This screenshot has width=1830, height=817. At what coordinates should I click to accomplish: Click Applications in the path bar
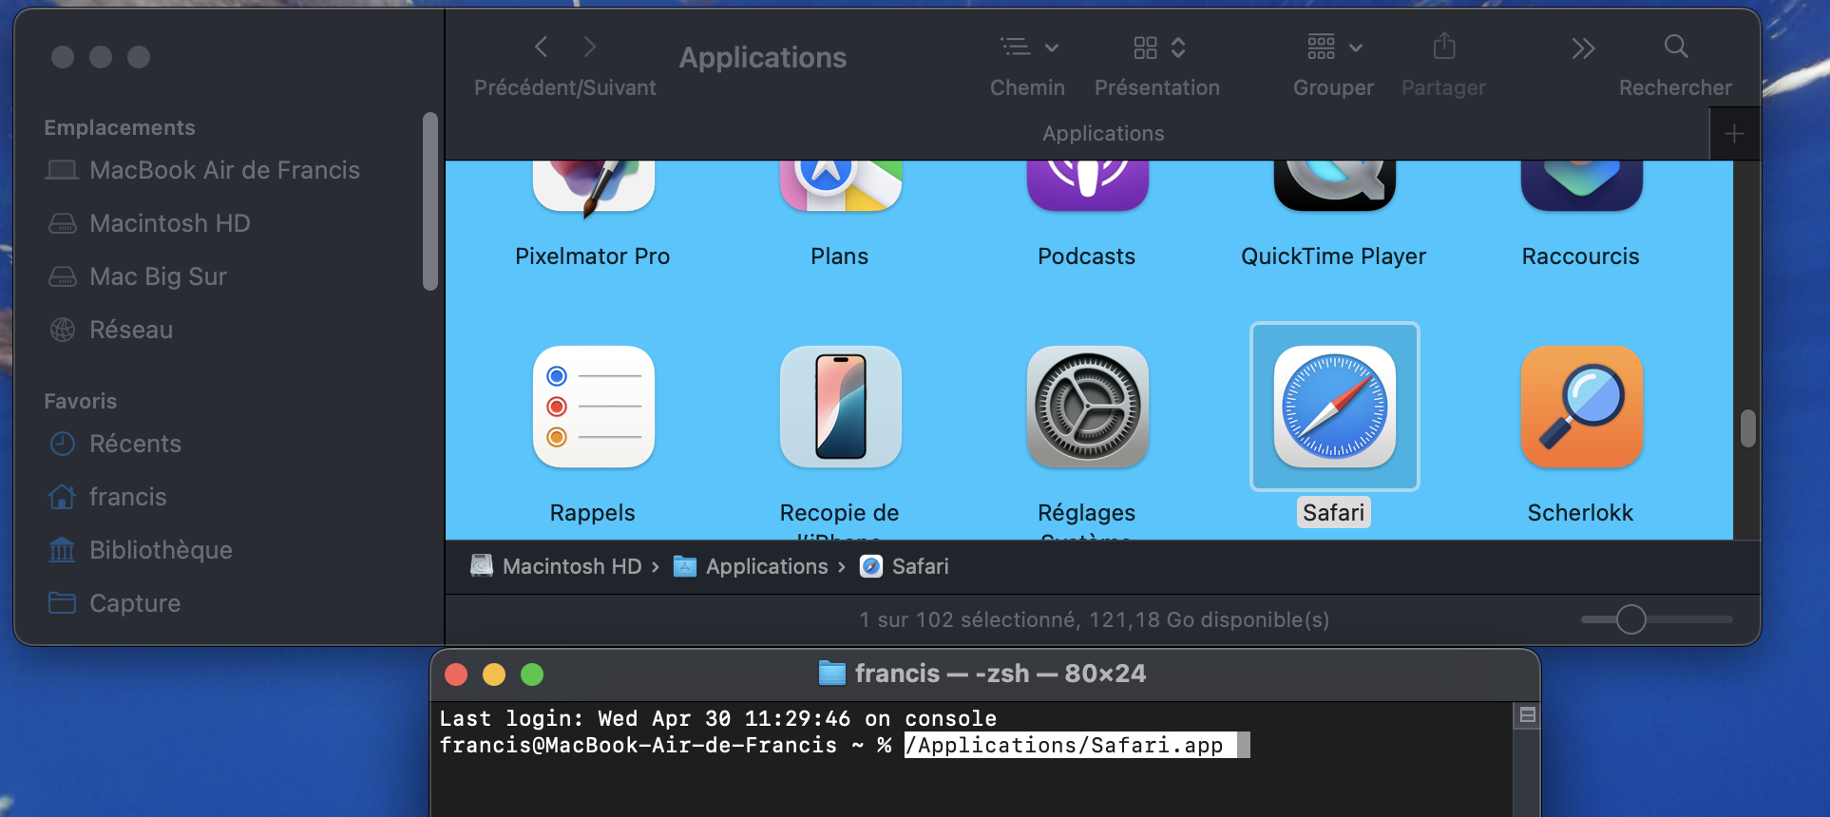(x=766, y=566)
